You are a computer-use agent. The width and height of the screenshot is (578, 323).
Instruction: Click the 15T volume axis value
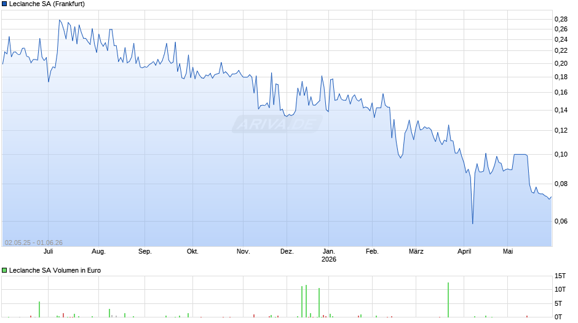click(x=560, y=276)
